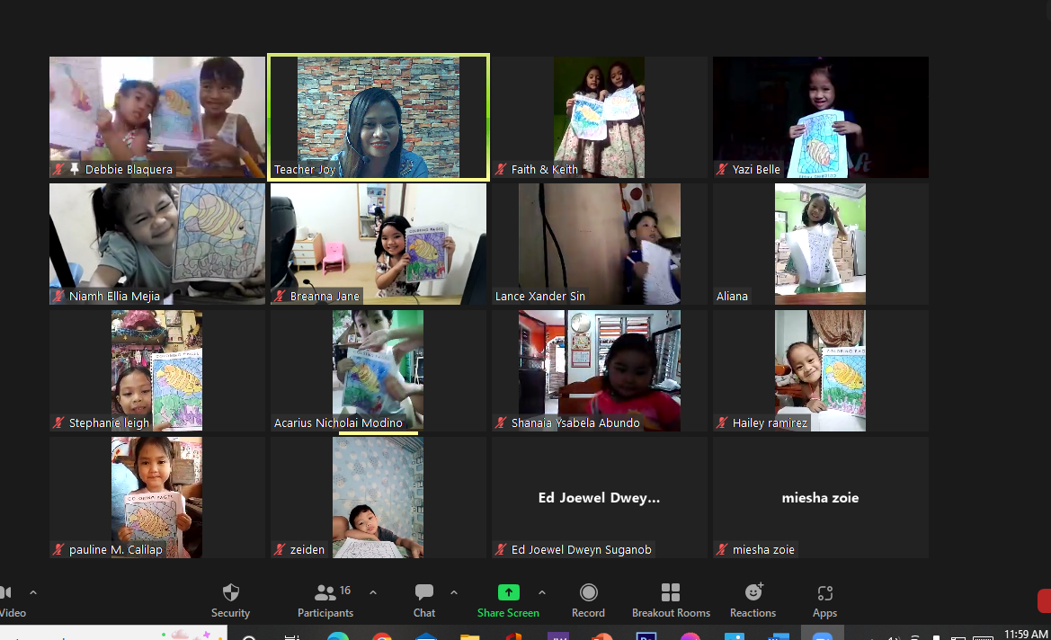Viewport: 1051px width, 640px height.
Task: Click the 'Shanaia Ysabela Abundo' name label
Action: coord(575,422)
